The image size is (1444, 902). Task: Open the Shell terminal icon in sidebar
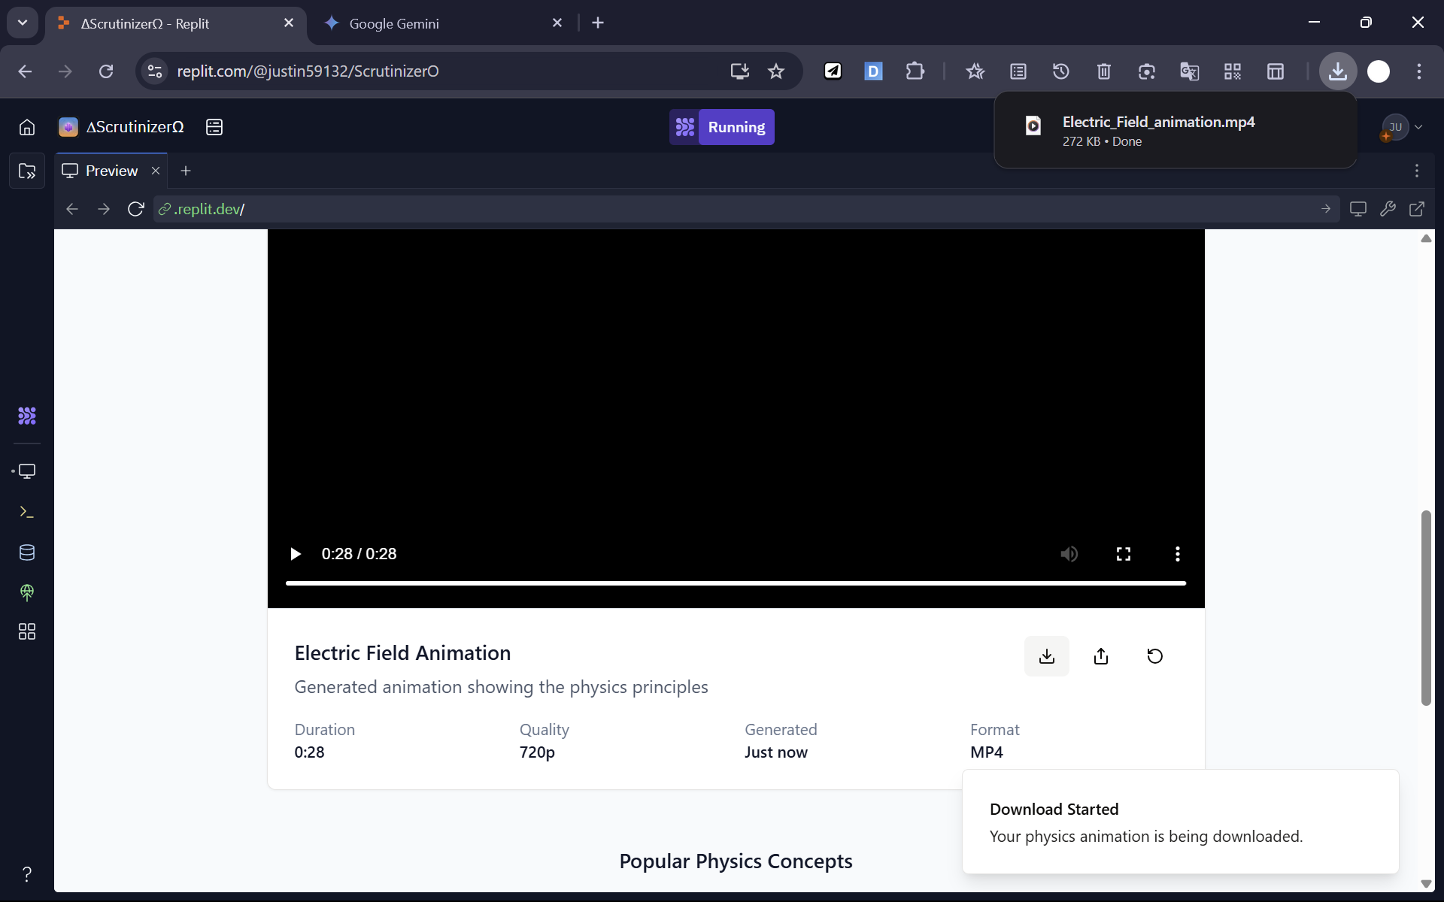pos(27,512)
